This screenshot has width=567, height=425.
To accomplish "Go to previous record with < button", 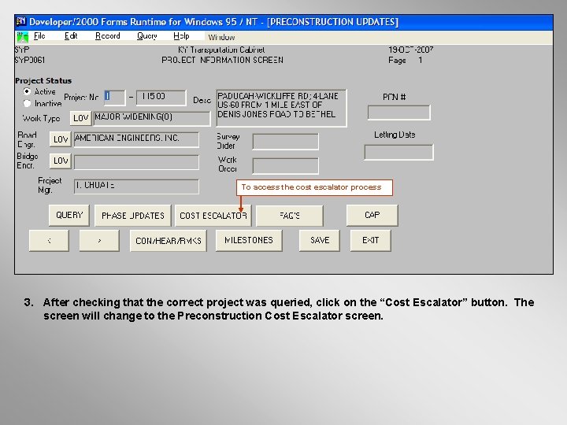I will [x=49, y=241].
